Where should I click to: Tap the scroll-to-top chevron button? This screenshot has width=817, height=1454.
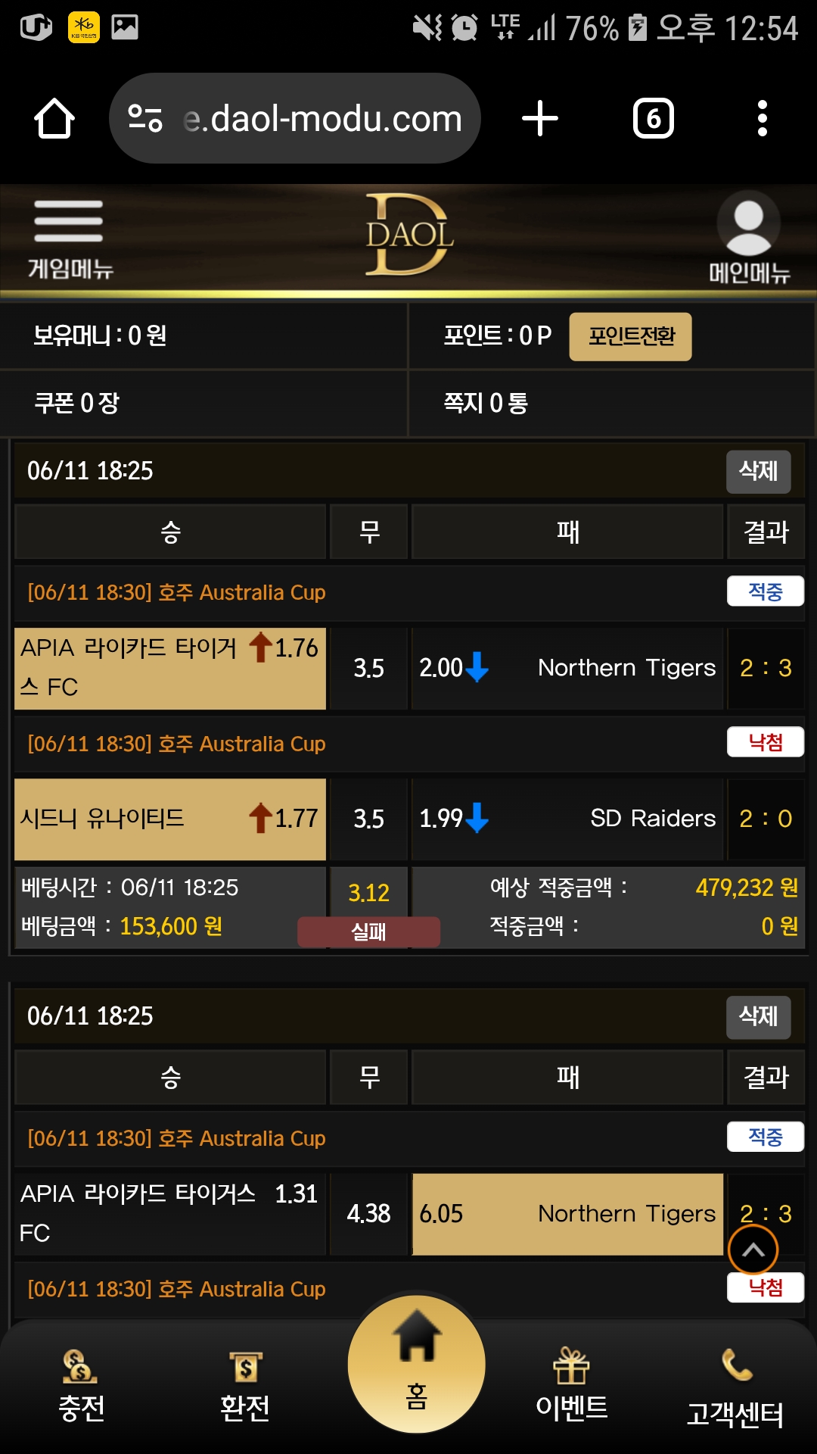click(x=753, y=1250)
